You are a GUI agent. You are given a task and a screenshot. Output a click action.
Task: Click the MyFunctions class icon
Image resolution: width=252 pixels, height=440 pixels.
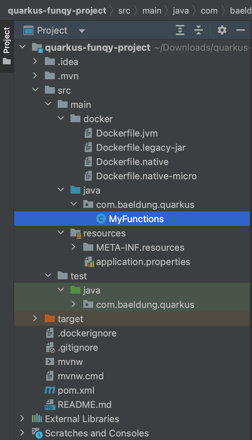point(101,219)
